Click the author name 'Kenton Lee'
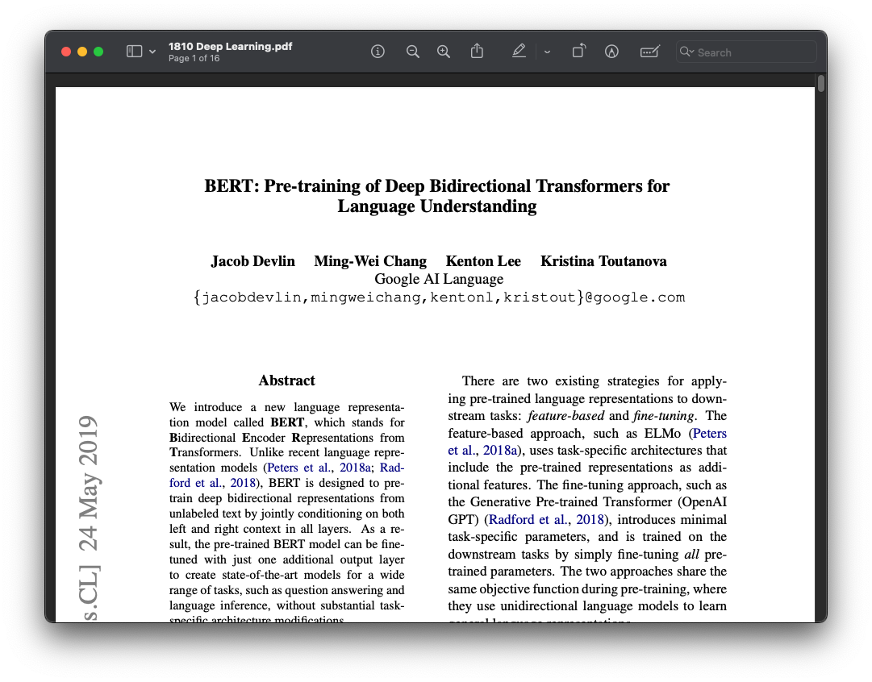The height and width of the screenshot is (682, 872). tap(483, 261)
